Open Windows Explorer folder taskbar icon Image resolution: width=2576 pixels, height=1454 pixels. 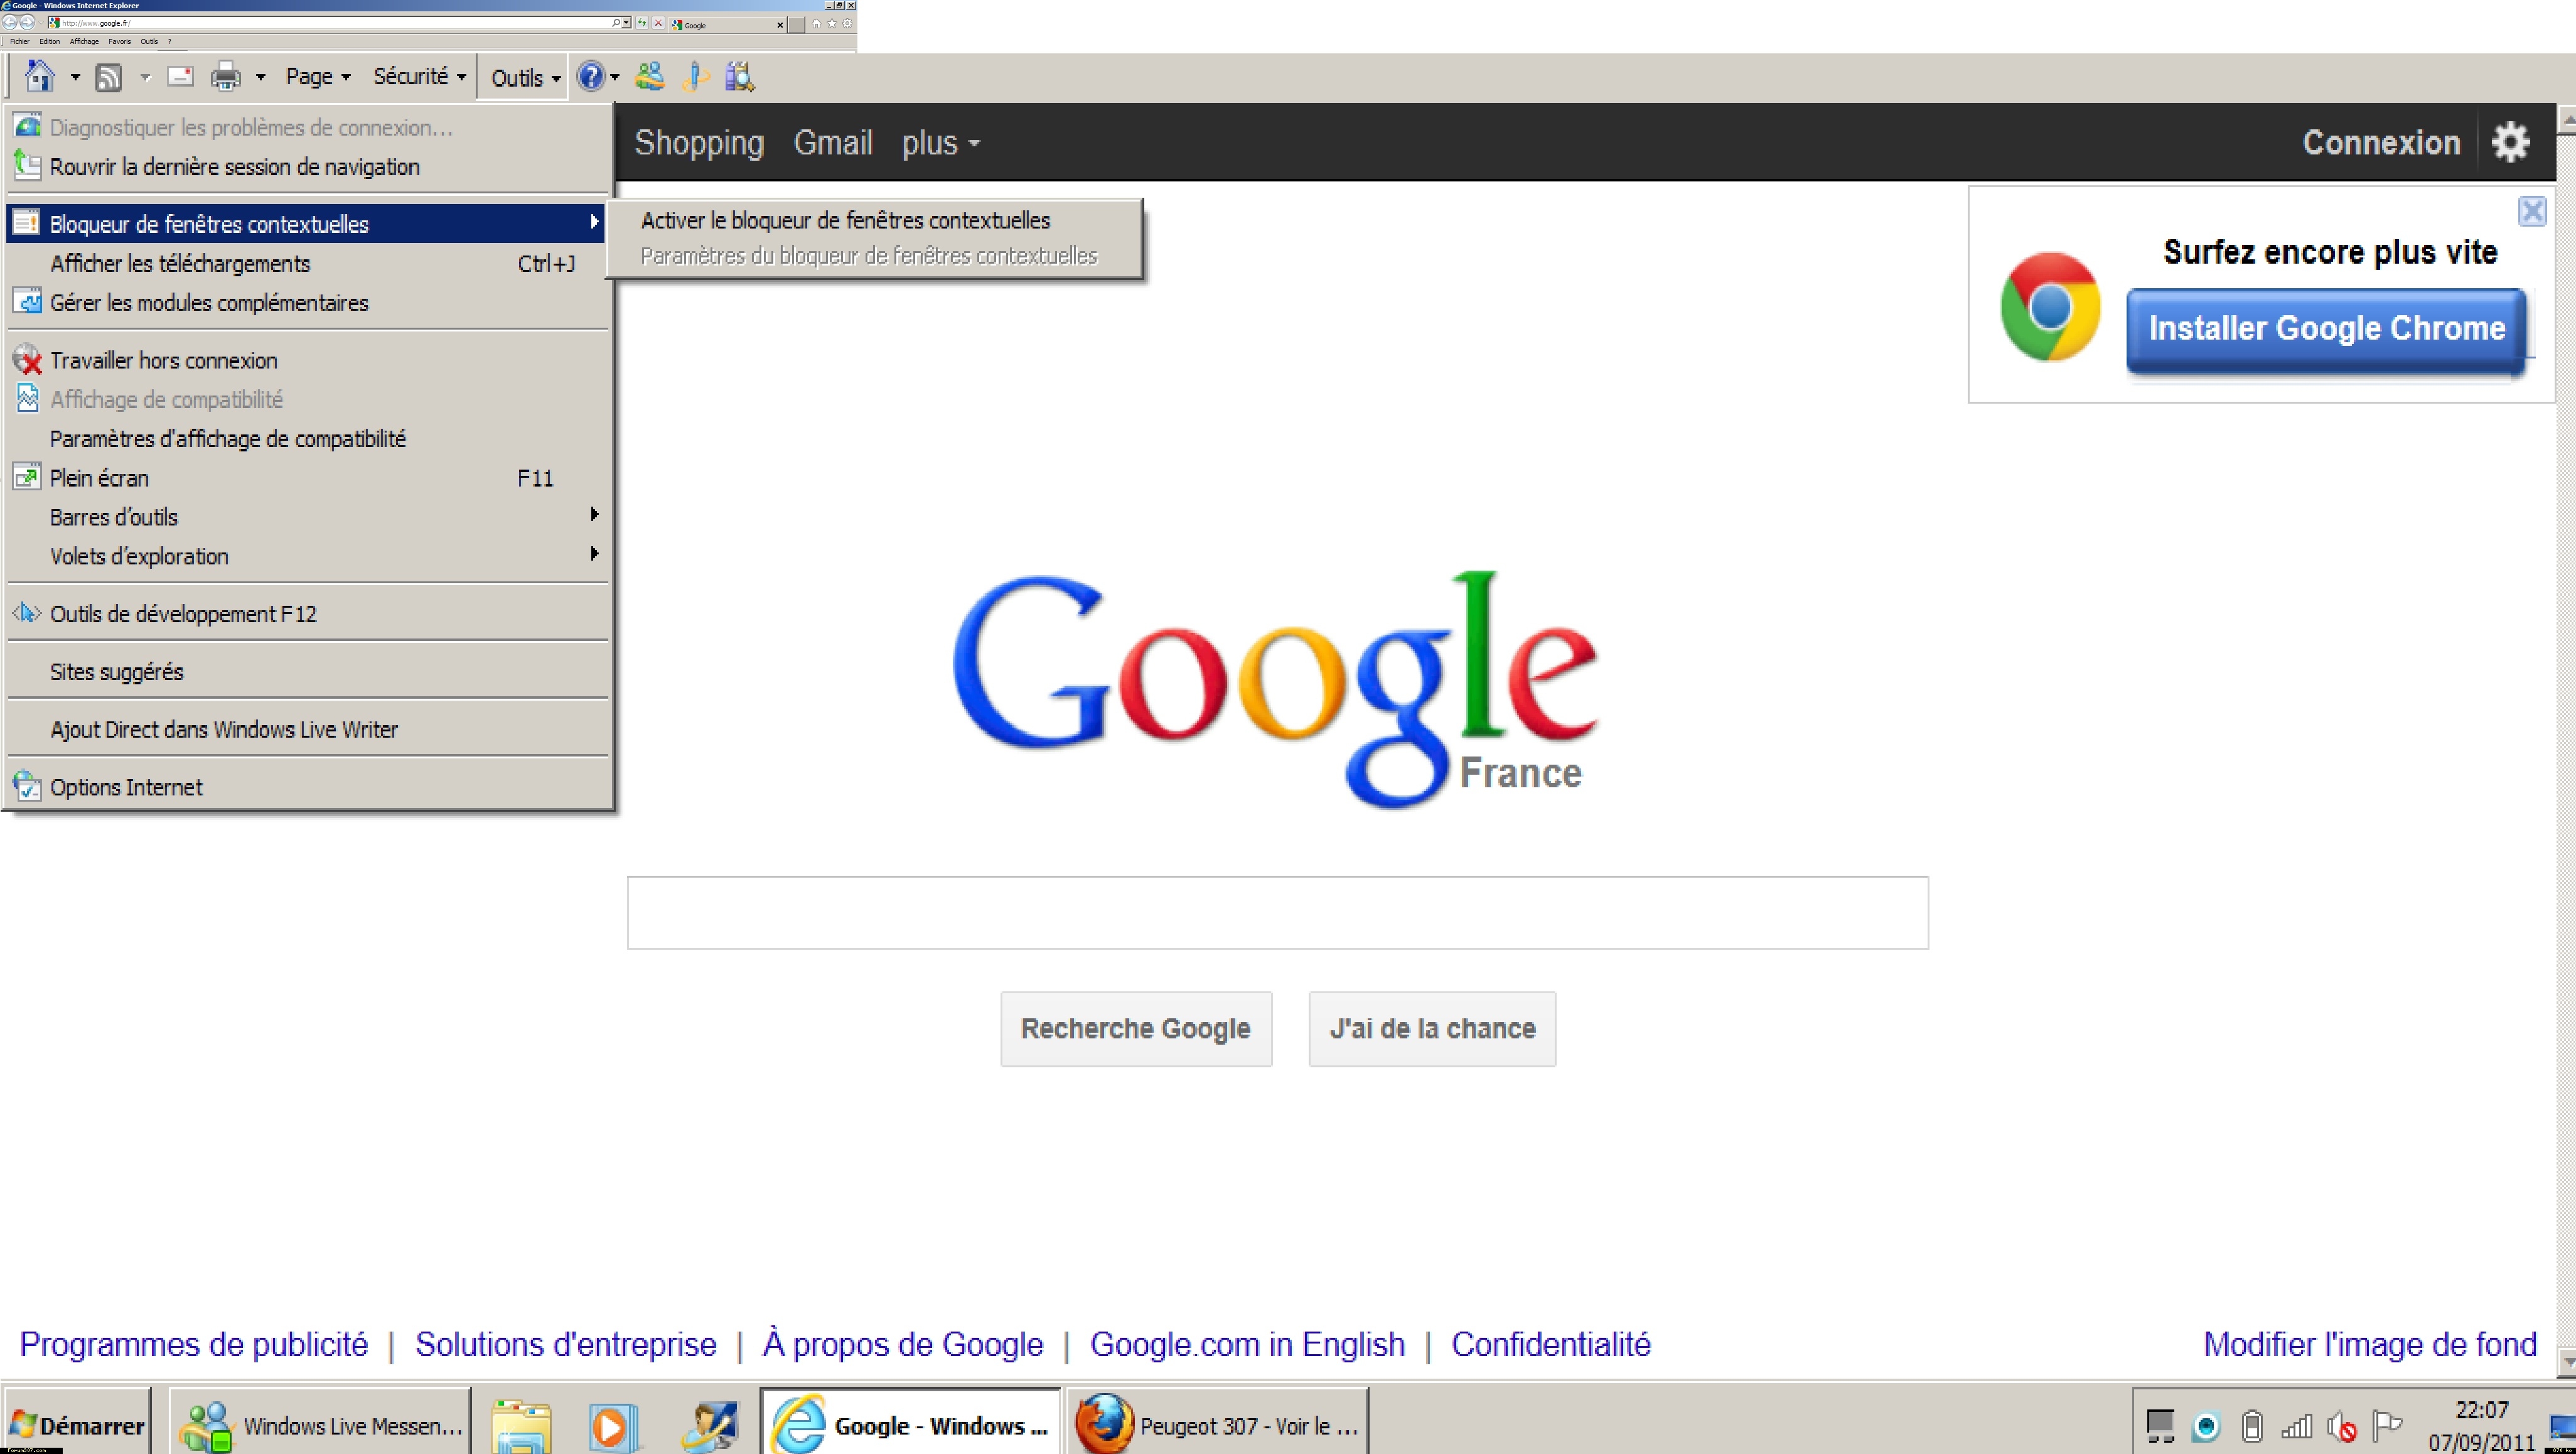[522, 1426]
